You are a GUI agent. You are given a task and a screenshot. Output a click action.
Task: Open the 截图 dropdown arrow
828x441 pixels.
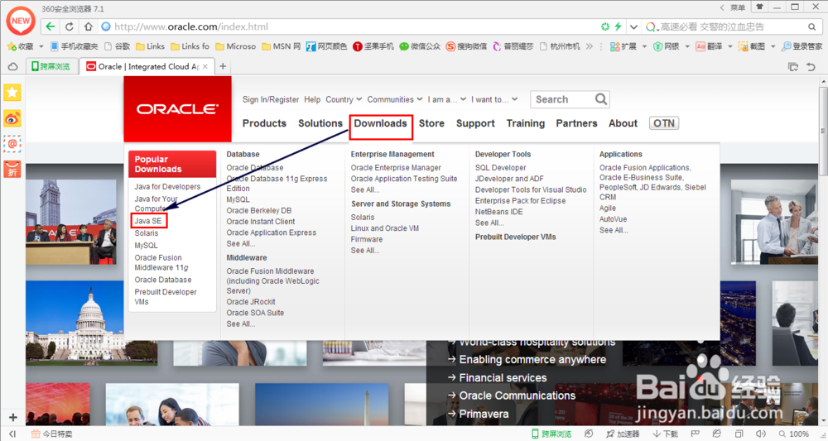pyautogui.click(x=773, y=46)
